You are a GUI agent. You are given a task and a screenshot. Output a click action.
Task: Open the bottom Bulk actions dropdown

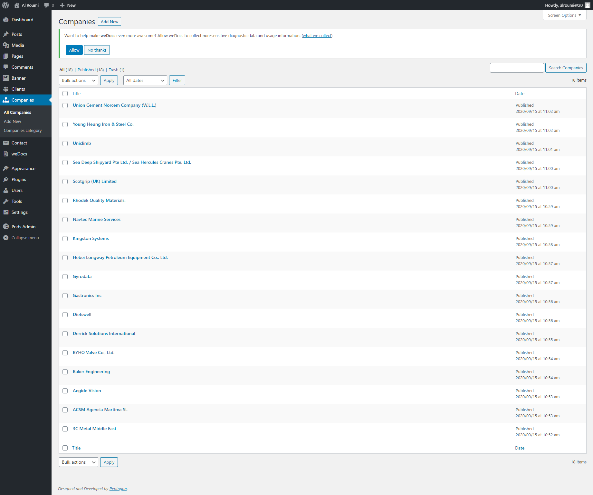(x=79, y=462)
